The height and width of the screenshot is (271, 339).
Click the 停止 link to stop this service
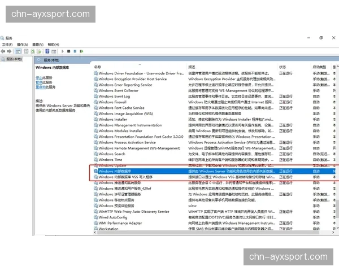[x=39, y=77]
